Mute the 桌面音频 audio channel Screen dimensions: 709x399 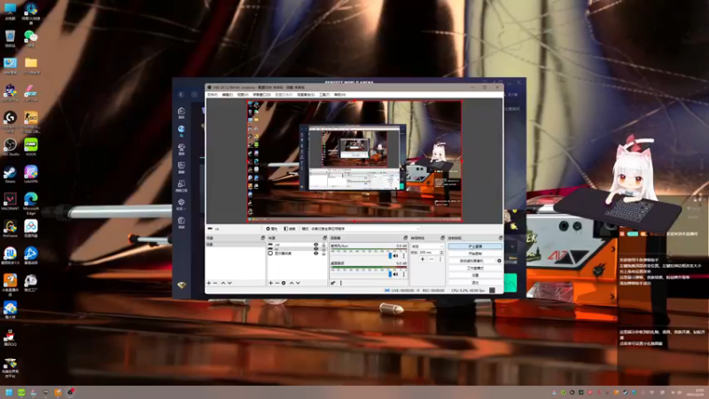396,274
